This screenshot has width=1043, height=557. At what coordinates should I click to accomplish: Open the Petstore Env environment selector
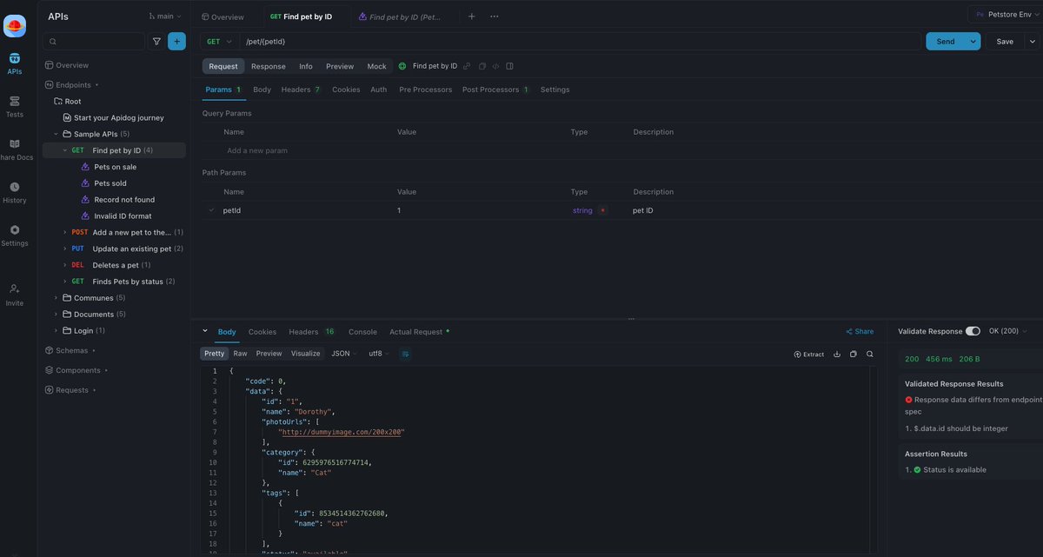coord(1005,14)
